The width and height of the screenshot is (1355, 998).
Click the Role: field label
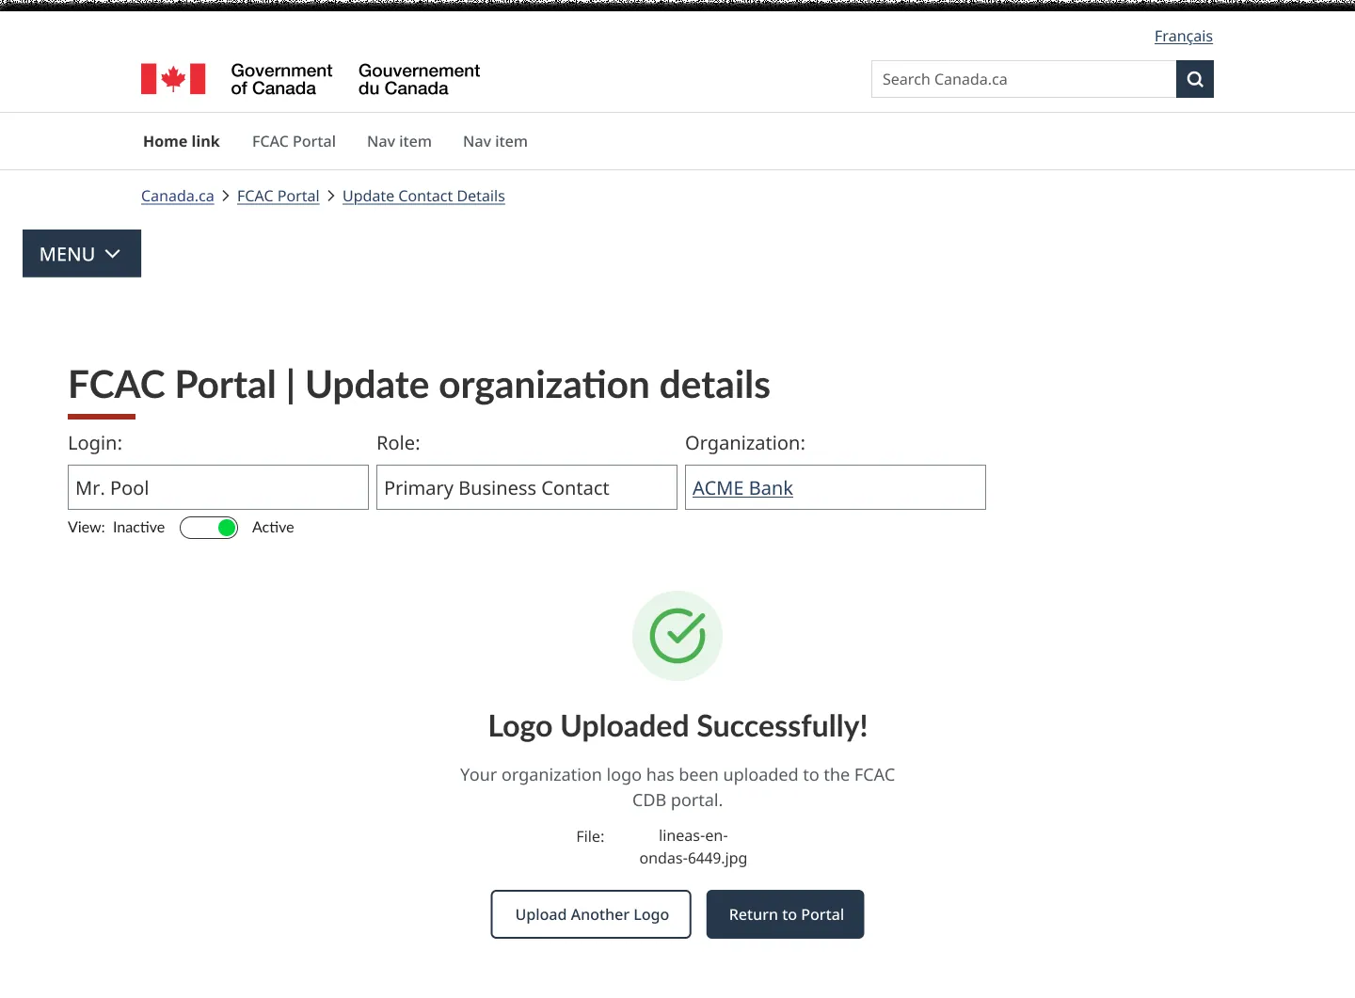click(398, 443)
